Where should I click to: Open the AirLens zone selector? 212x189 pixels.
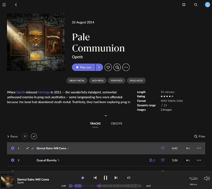pos(193,181)
